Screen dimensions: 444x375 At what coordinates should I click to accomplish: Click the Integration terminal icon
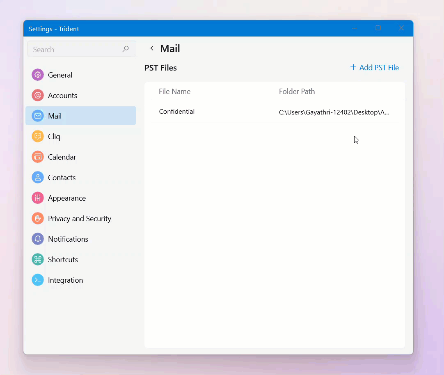pos(38,280)
